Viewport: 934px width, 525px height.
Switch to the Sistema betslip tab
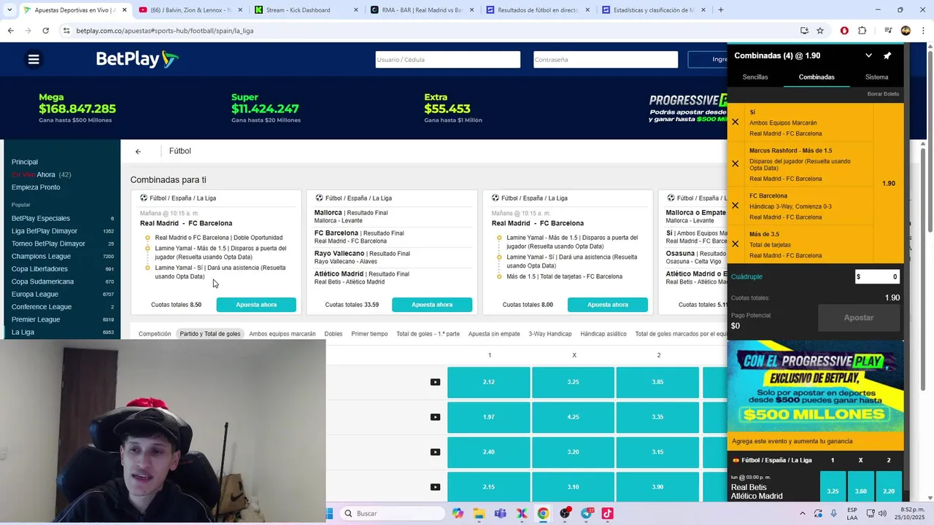point(876,77)
